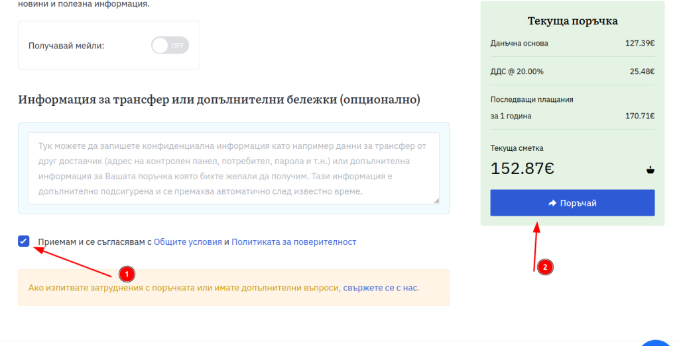
Task: Click the 170.71€ renewal payment amount
Action: 639,116
